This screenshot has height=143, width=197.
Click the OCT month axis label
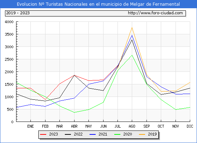[161, 126]
